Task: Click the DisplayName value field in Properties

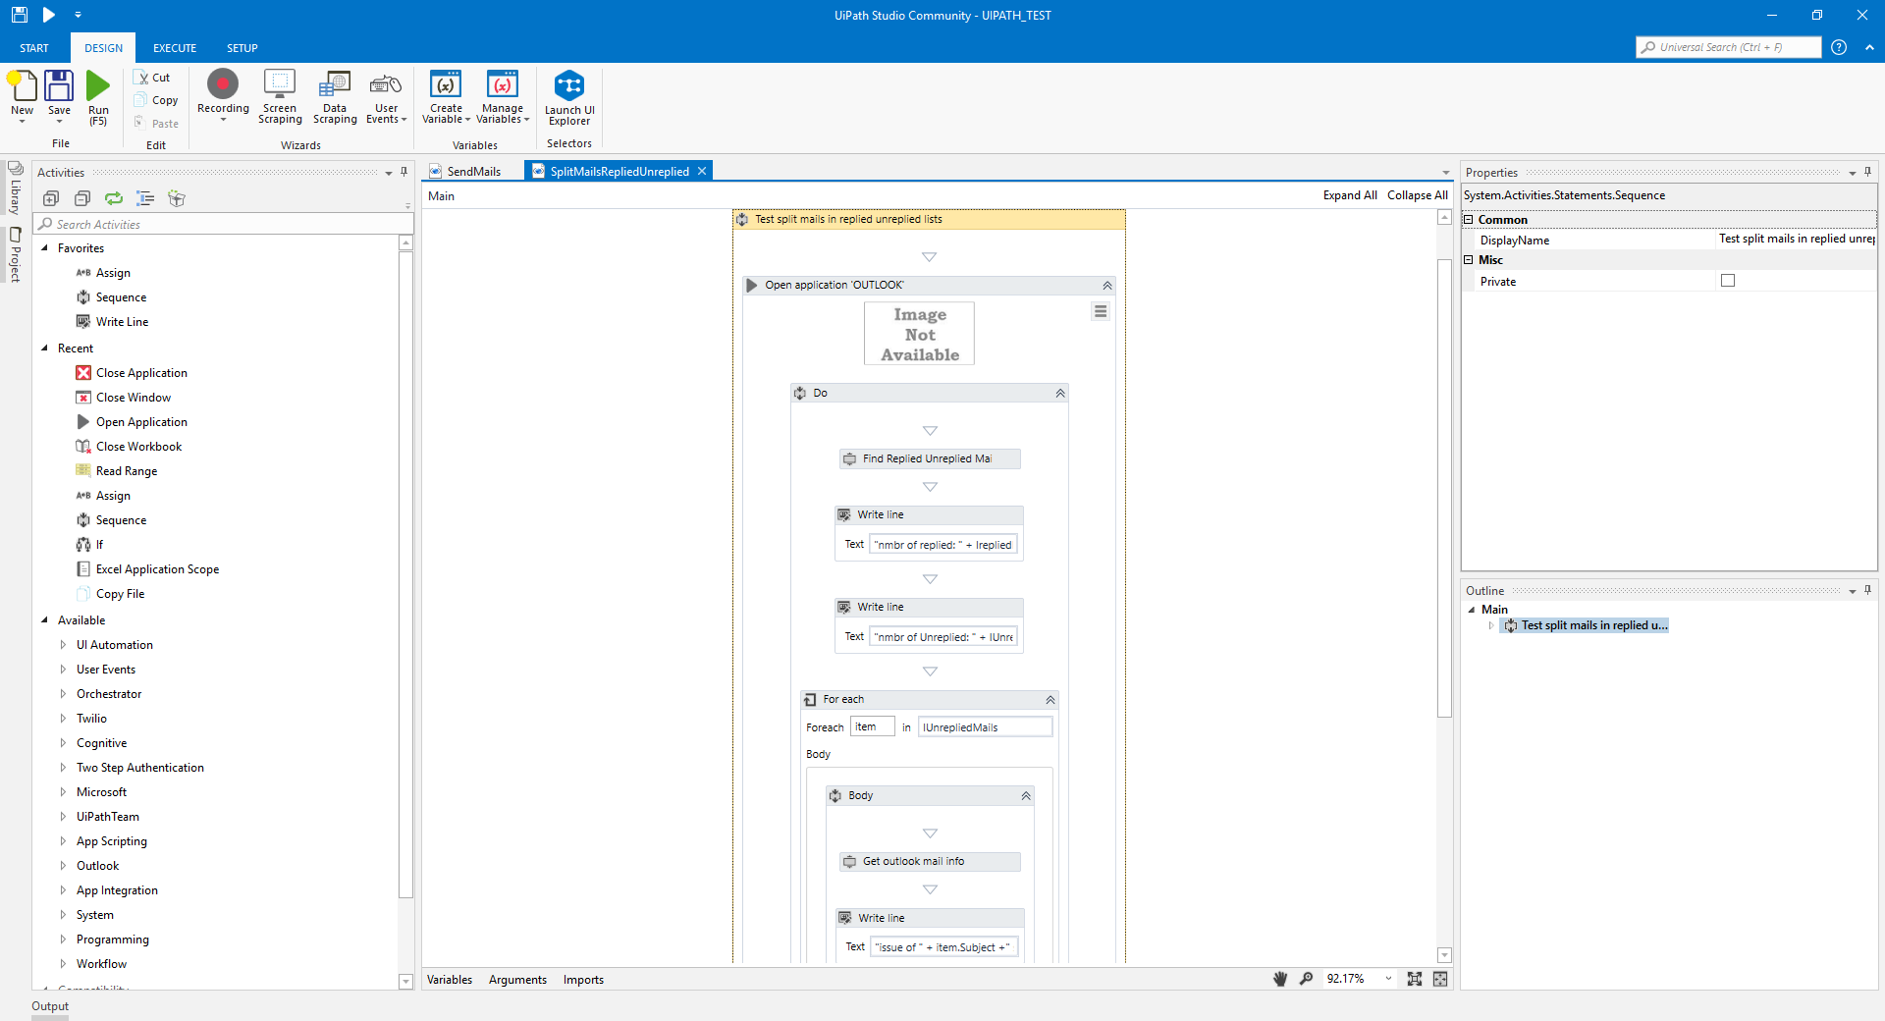Action: coord(1796,240)
